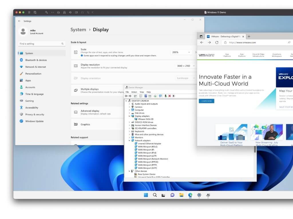Click the Edge browser back arrow
This screenshot has width=293, height=219.
coord(202,42)
